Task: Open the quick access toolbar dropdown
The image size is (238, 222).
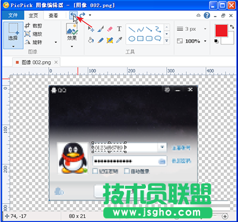Action: tap(90, 15)
